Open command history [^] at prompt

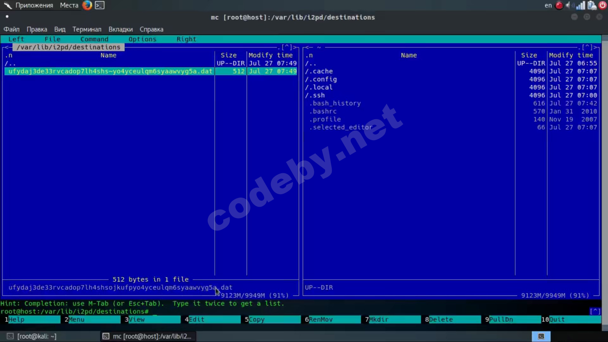coord(595,312)
